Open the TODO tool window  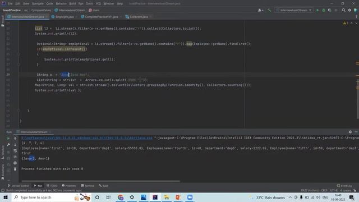(52, 186)
